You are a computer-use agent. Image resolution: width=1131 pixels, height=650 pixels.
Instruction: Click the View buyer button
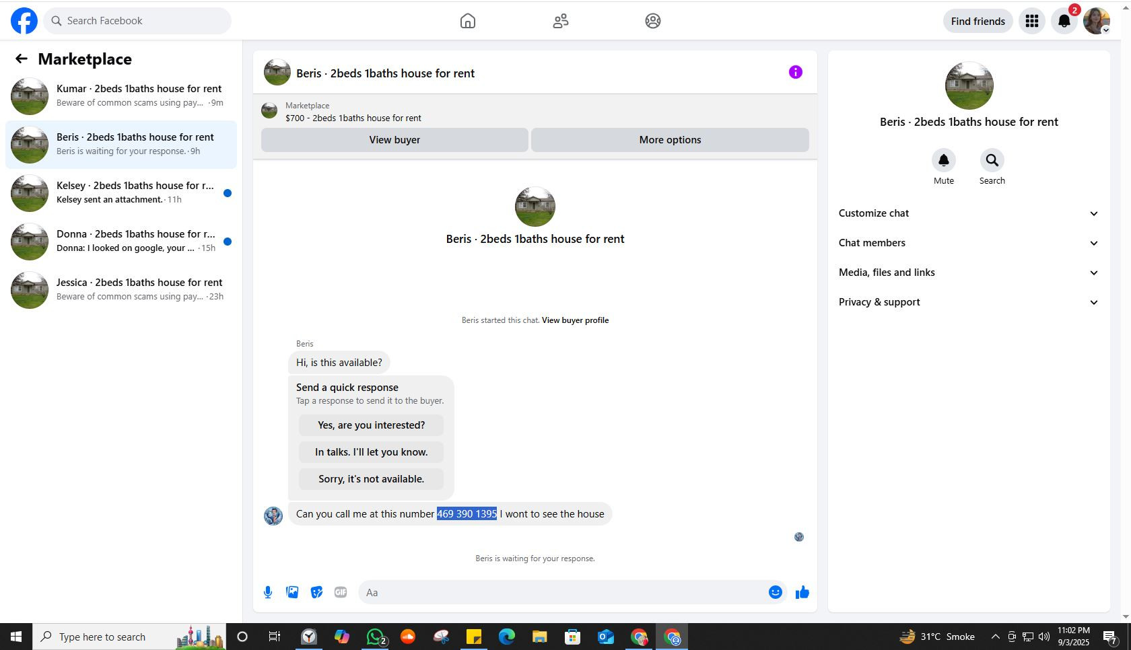pos(395,140)
